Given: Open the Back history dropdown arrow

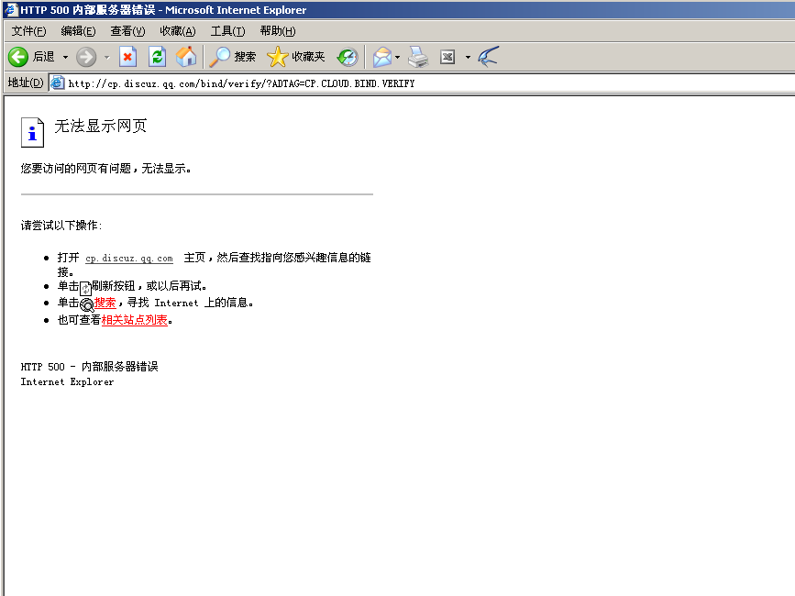Looking at the screenshot, I should coord(65,57).
